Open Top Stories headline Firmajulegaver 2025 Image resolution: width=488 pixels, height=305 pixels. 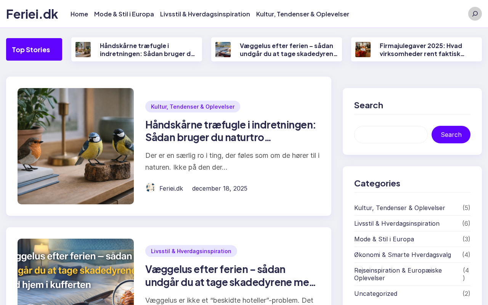click(422, 50)
